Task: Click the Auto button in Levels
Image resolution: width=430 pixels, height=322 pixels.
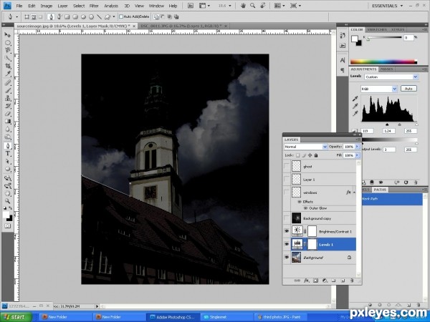Action: coord(408,89)
